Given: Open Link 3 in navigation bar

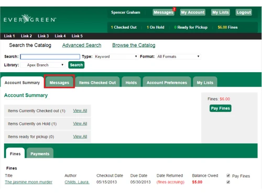Looking at the screenshot, I should (x=43, y=36).
